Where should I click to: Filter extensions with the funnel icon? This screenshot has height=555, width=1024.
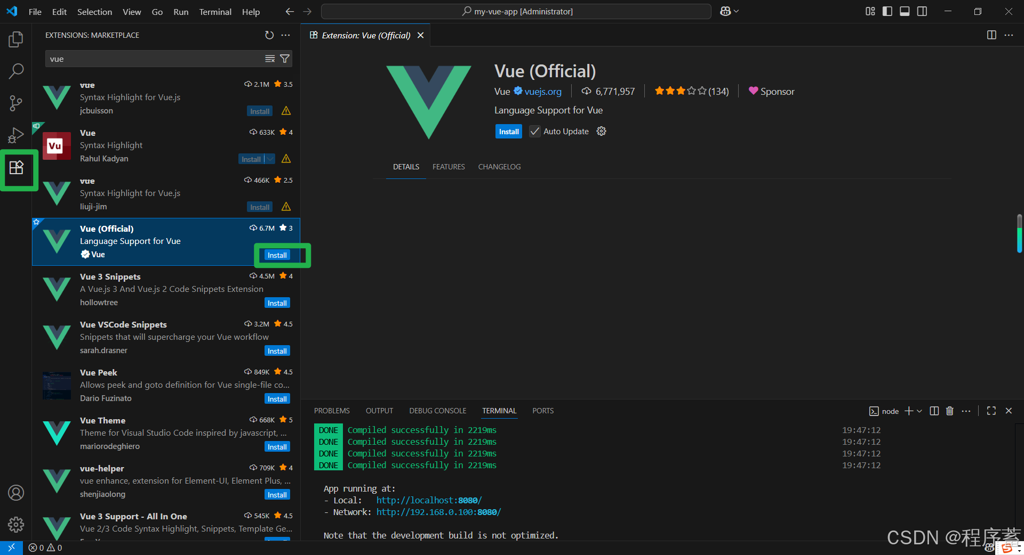pyautogui.click(x=285, y=59)
